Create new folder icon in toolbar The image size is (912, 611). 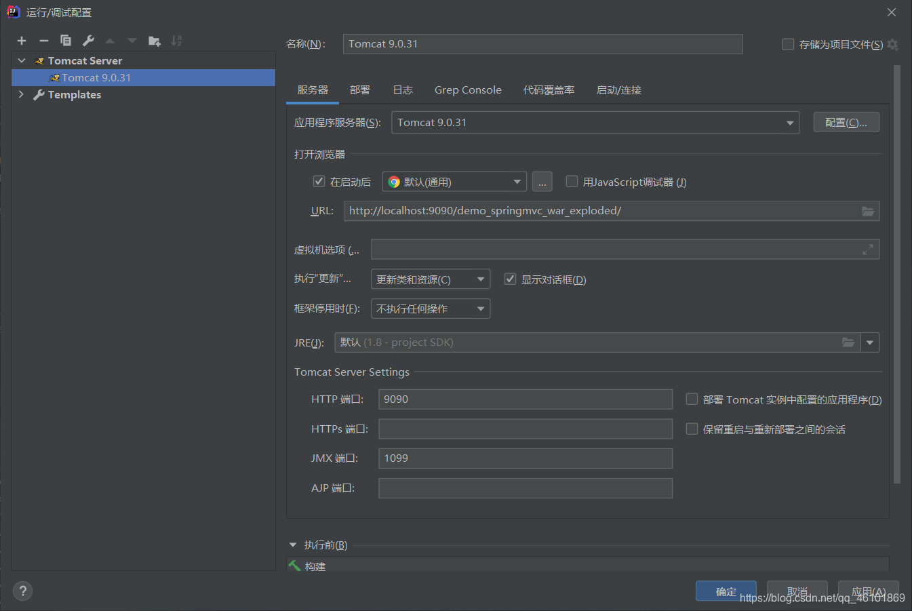[155, 41]
